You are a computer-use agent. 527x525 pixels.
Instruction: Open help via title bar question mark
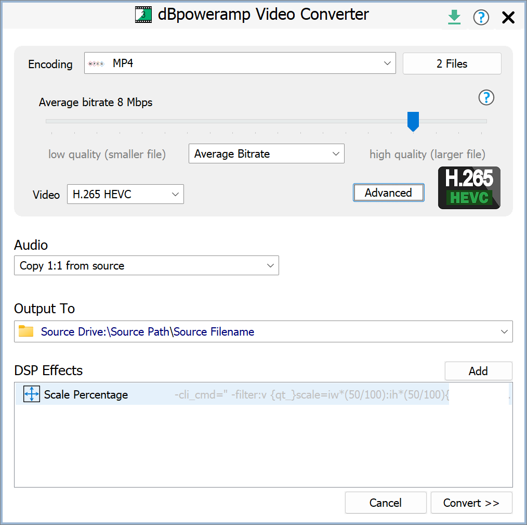[x=481, y=18]
